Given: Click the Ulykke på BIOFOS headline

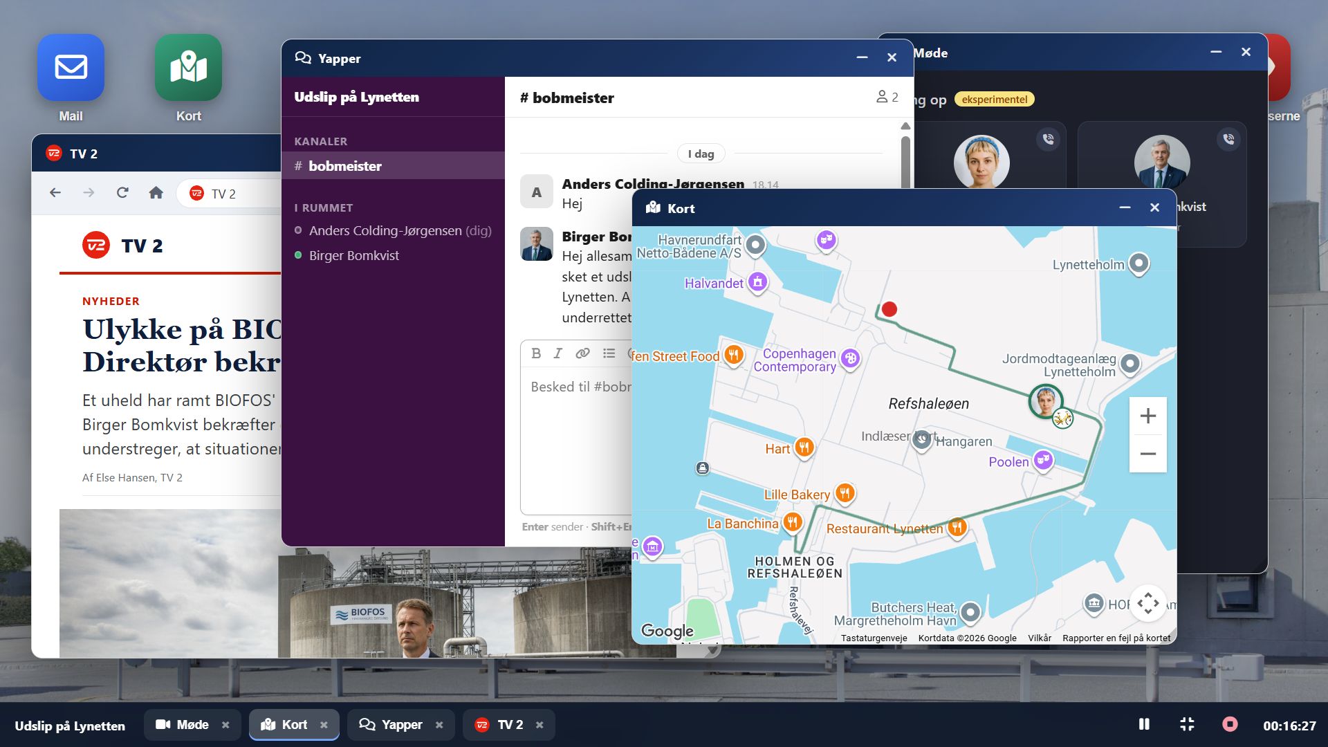Looking at the screenshot, I should coord(182,345).
